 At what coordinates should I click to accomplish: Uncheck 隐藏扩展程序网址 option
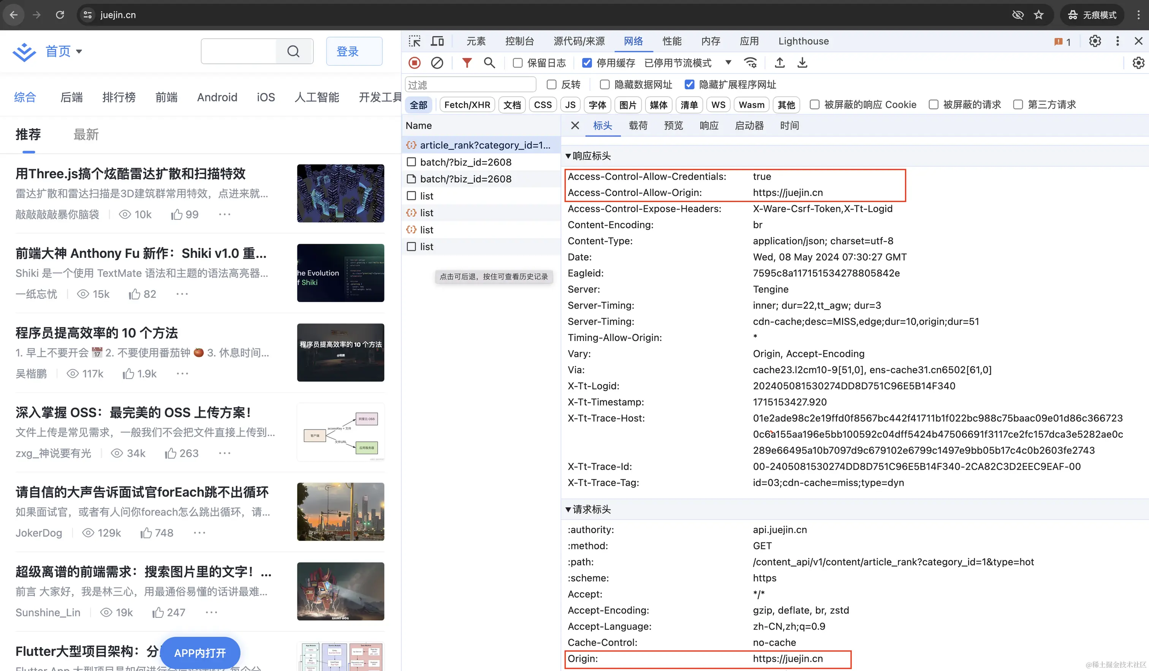[x=689, y=84]
